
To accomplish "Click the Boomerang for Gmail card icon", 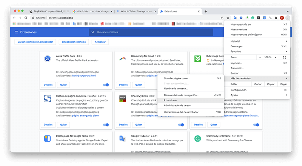I will 122,59.
